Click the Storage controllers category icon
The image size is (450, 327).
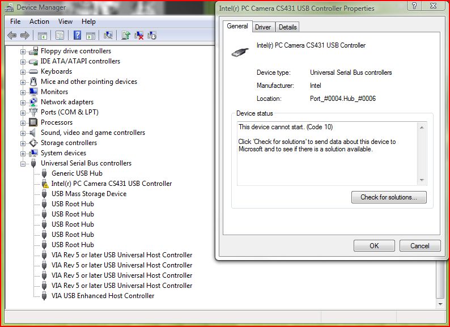click(33, 143)
